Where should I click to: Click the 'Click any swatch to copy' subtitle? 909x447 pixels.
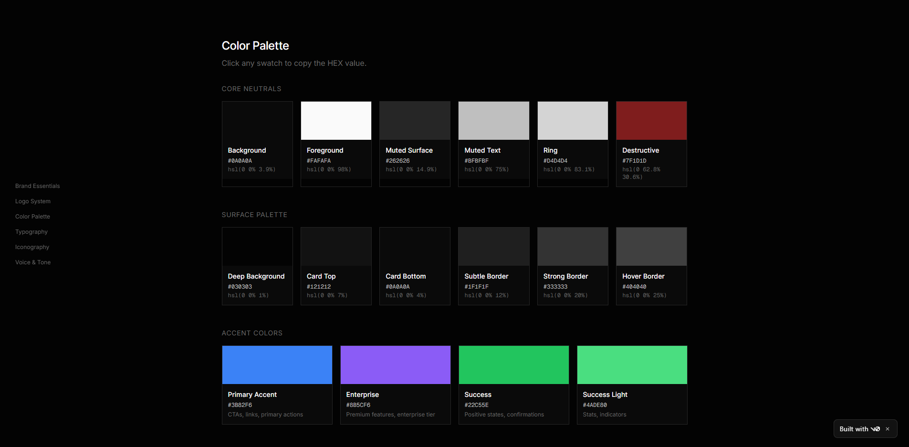click(x=294, y=63)
